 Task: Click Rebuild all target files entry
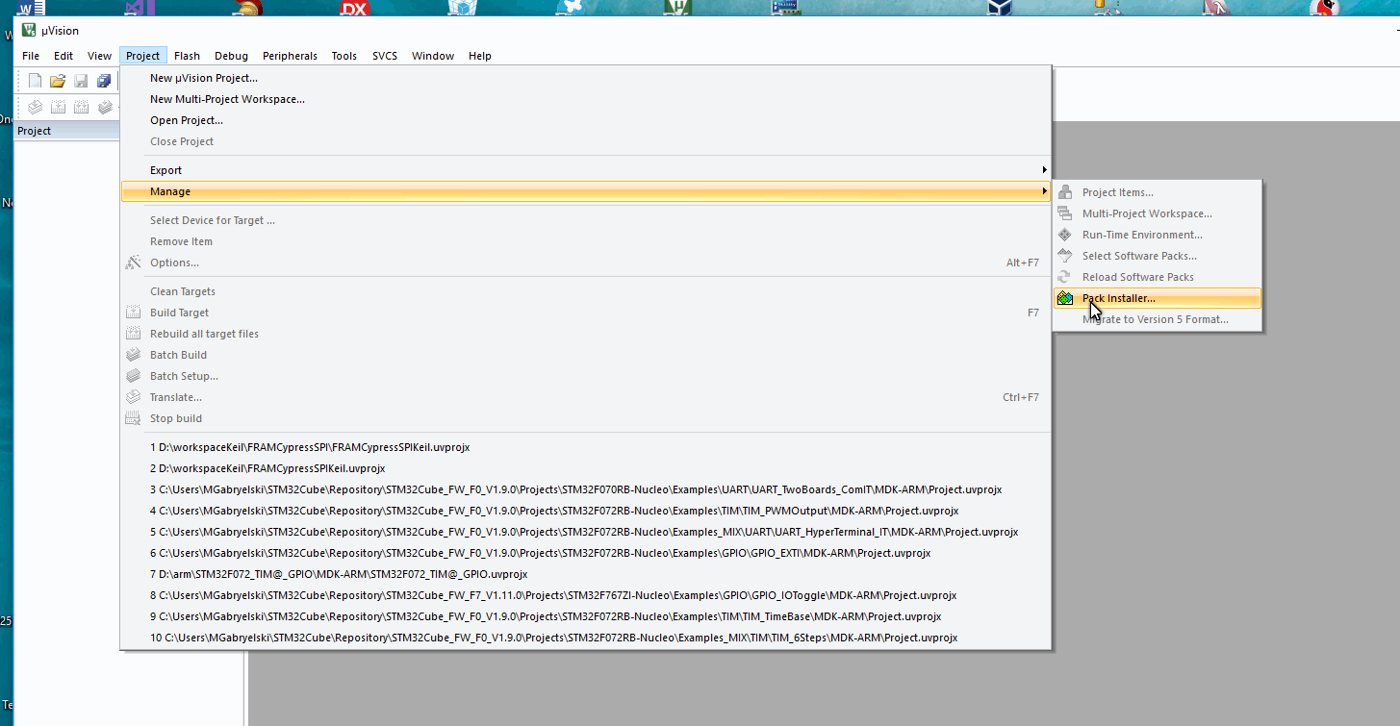585,334
